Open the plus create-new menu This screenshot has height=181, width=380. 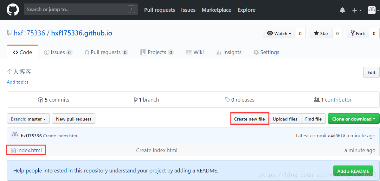pos(357,10)
